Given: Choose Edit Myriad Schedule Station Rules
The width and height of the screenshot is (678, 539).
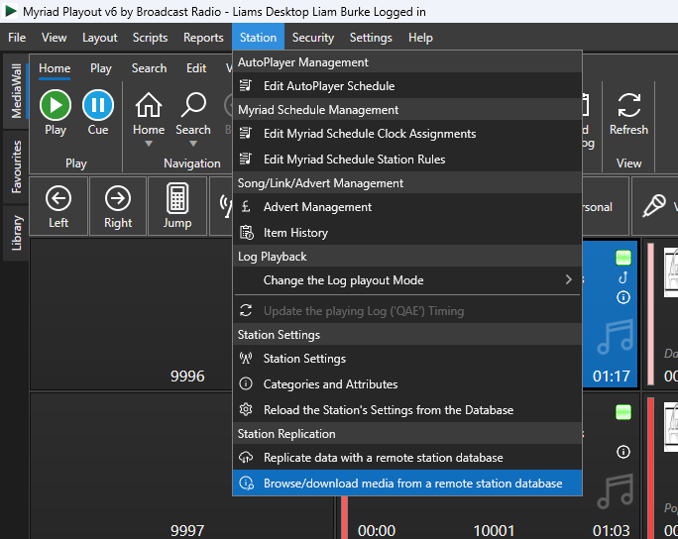Looking at the screenshot, I should point(407,159).
